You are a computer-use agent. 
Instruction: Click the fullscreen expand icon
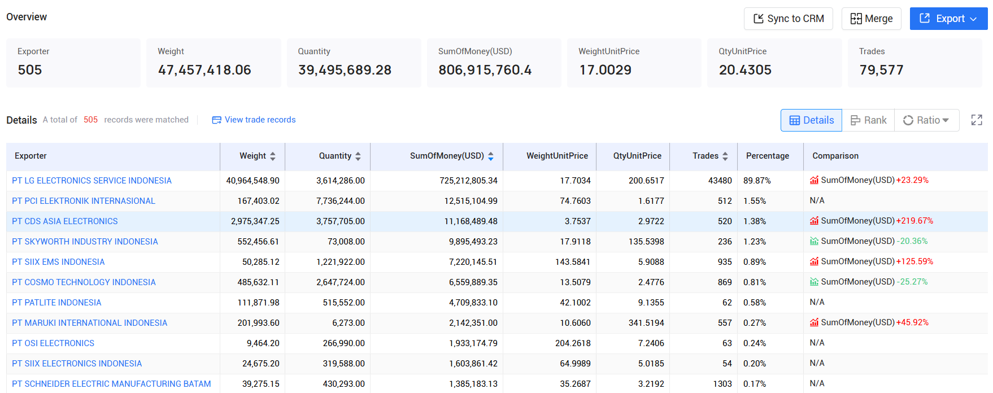click(977, 120)
